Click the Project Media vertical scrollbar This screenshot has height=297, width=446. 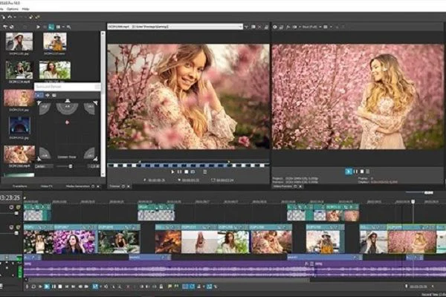(103, 104)
